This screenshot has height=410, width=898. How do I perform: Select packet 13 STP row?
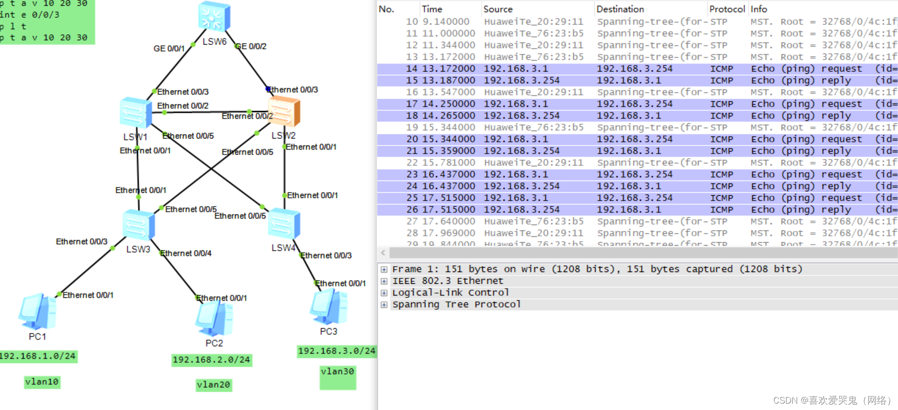[637, 57]
